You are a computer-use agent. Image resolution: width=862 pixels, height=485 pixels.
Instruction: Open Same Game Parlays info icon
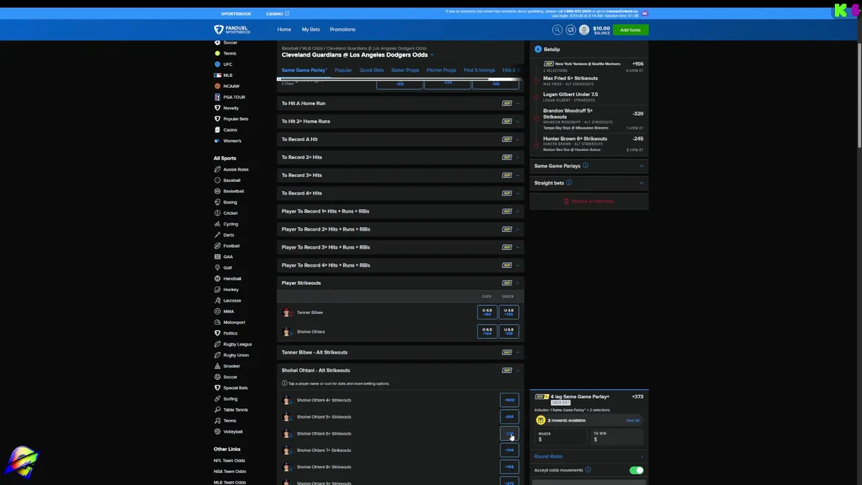tap(585, 166)
